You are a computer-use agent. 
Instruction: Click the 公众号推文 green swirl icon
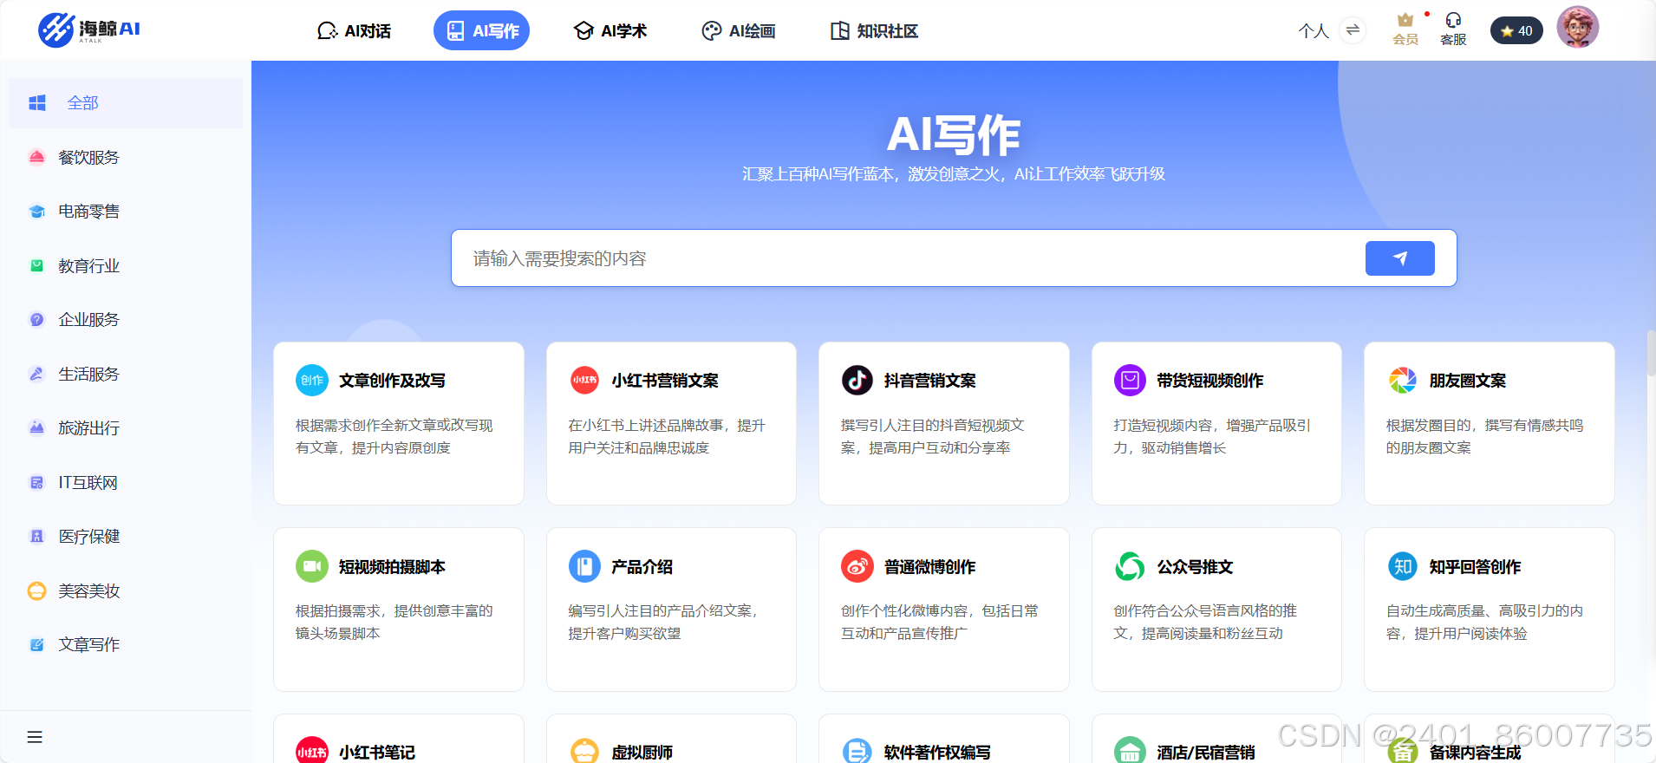tap(1130, 566)
